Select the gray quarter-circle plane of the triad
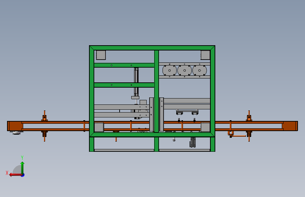 point(17,170)
